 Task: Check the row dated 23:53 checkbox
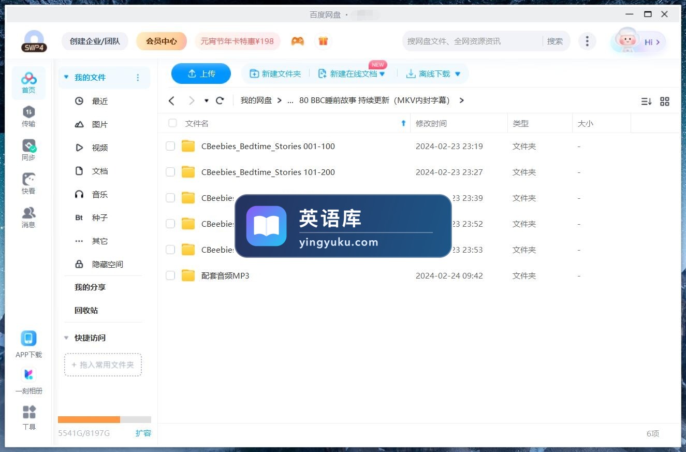(170, 250)
